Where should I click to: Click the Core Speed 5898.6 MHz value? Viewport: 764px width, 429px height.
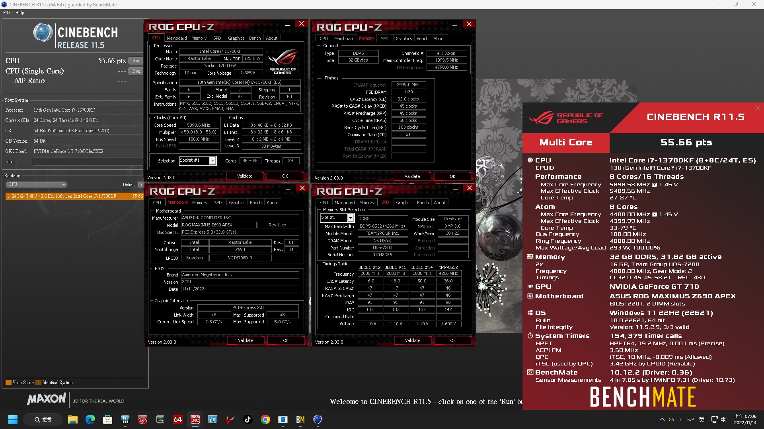click(199, 125)
